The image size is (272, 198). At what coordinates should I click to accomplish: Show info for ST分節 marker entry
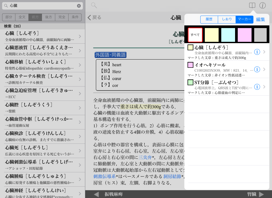click(x=257, y=87)
